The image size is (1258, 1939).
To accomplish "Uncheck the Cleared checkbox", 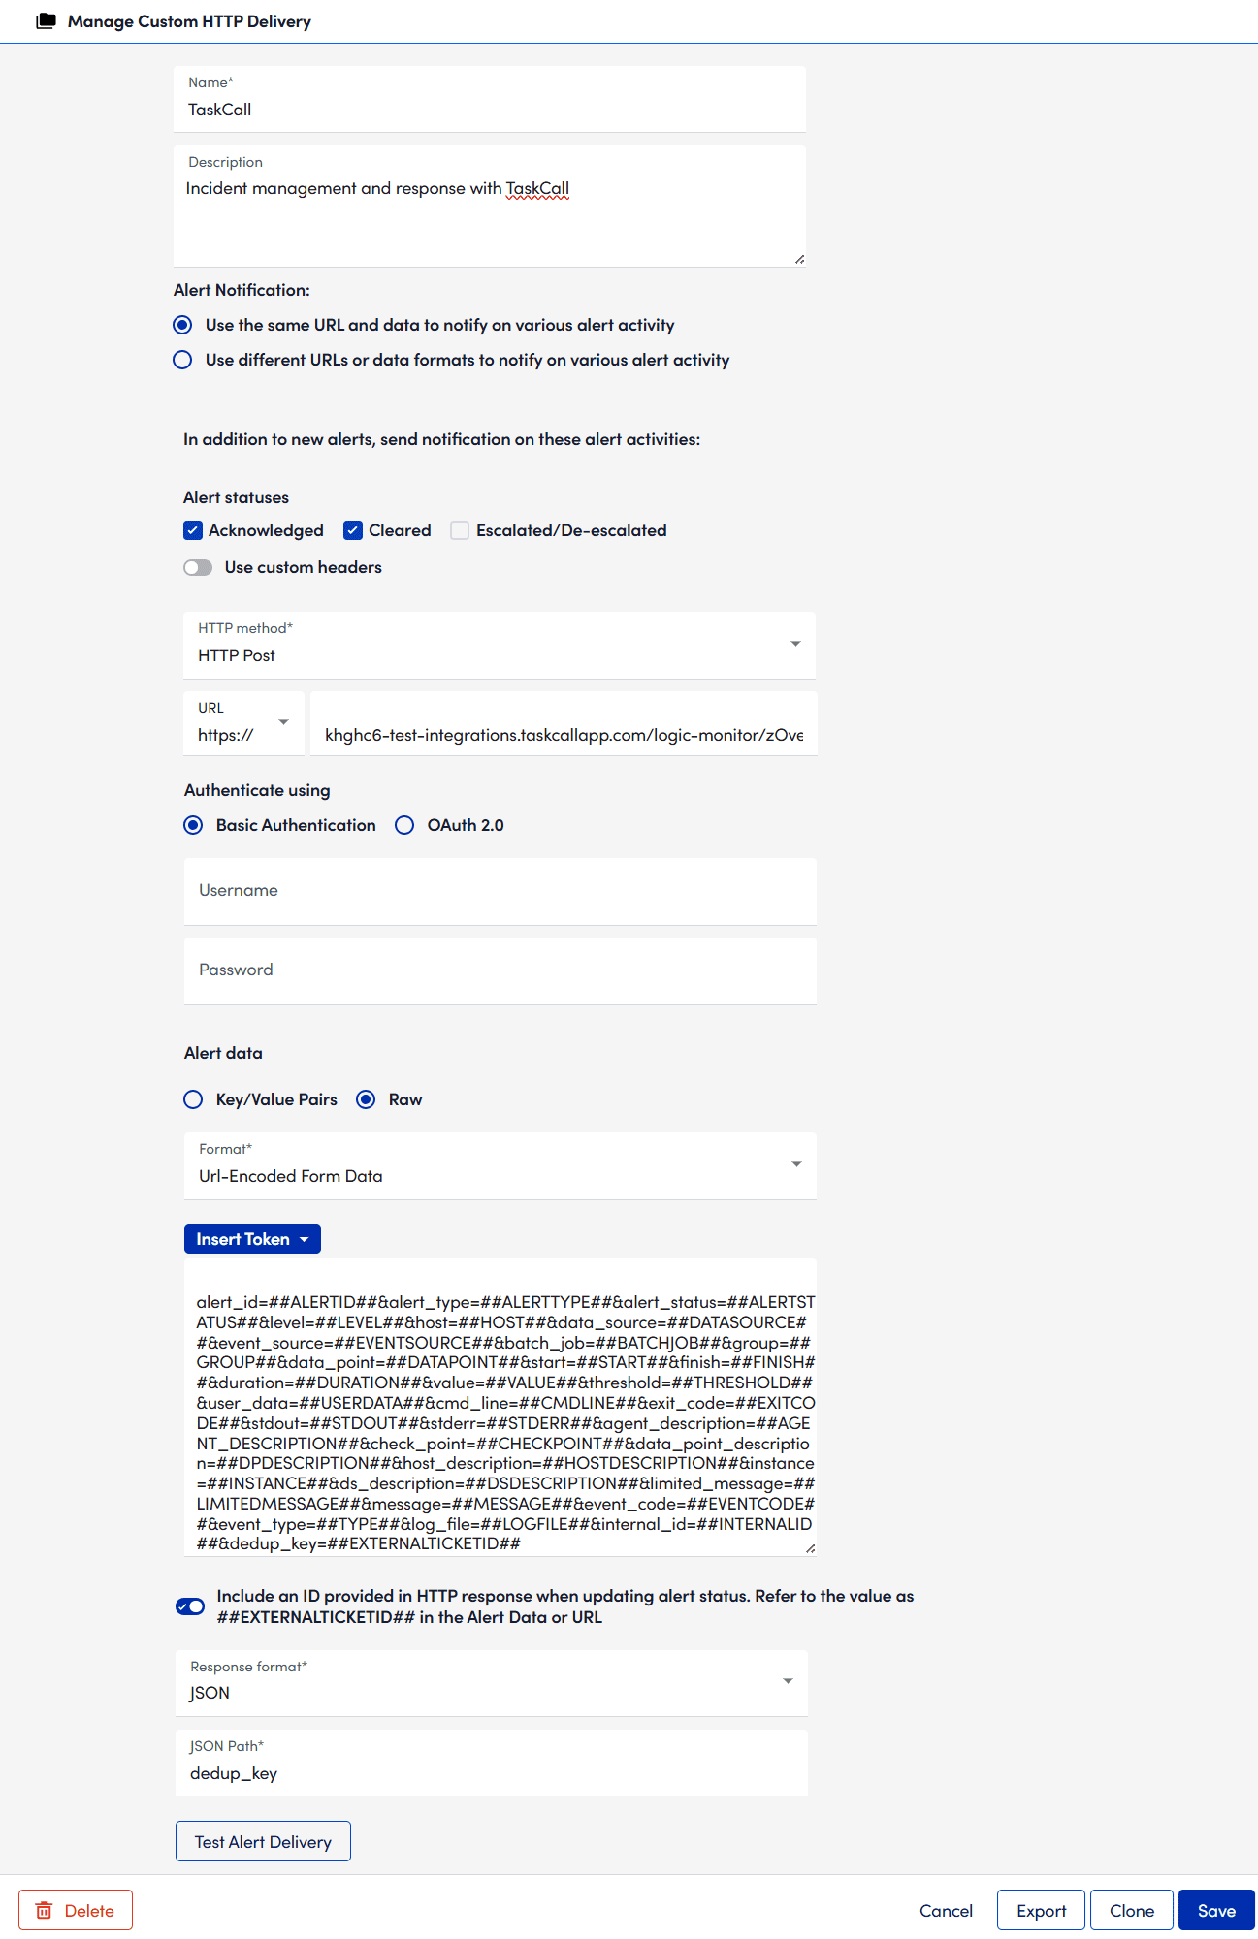I will coord(353,530).
